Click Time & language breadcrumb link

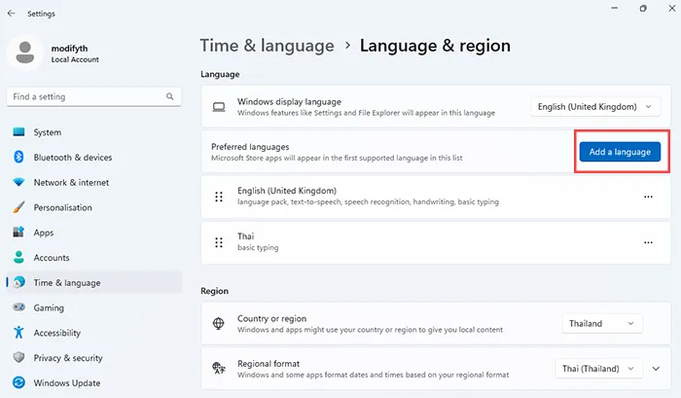[x=268, y=46]
